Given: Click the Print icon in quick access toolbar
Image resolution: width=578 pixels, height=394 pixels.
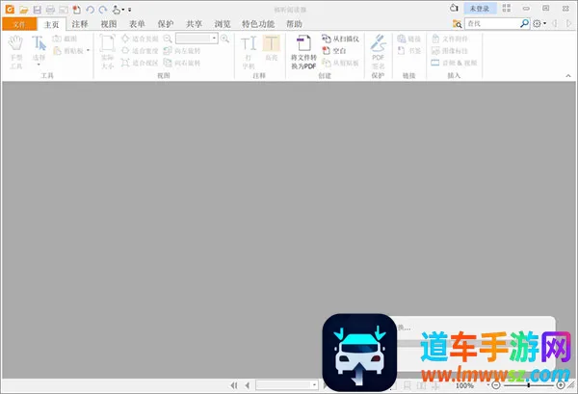Looking at the screenshot, I should point(50,9).
